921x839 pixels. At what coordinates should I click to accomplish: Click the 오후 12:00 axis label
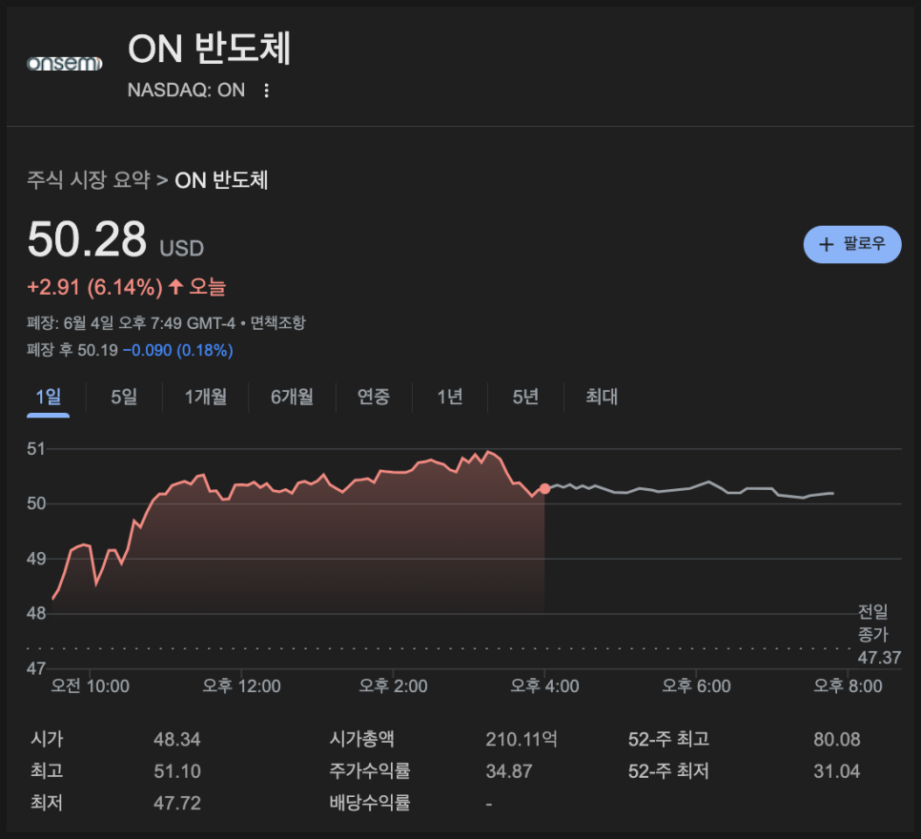click(241, 686)
